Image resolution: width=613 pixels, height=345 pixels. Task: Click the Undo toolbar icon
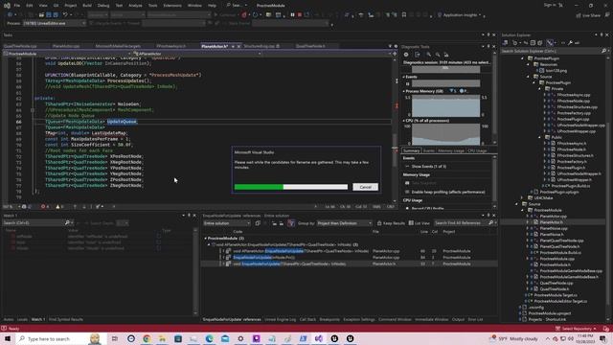click(x=65, y=15)
